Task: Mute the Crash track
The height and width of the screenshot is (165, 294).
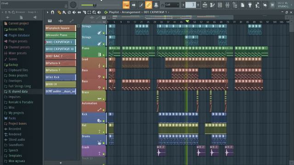Action: 103,154
